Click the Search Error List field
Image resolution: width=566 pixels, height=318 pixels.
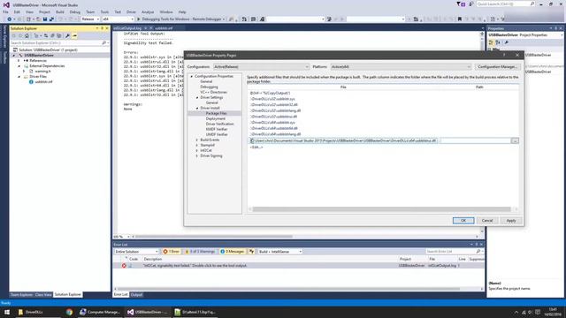tap(454, 251)
